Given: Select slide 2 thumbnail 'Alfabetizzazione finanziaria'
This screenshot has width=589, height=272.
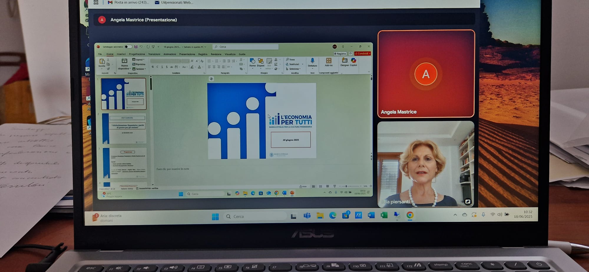Looking at the screenshot, I should pyautogui.click(x=124, y=129).
